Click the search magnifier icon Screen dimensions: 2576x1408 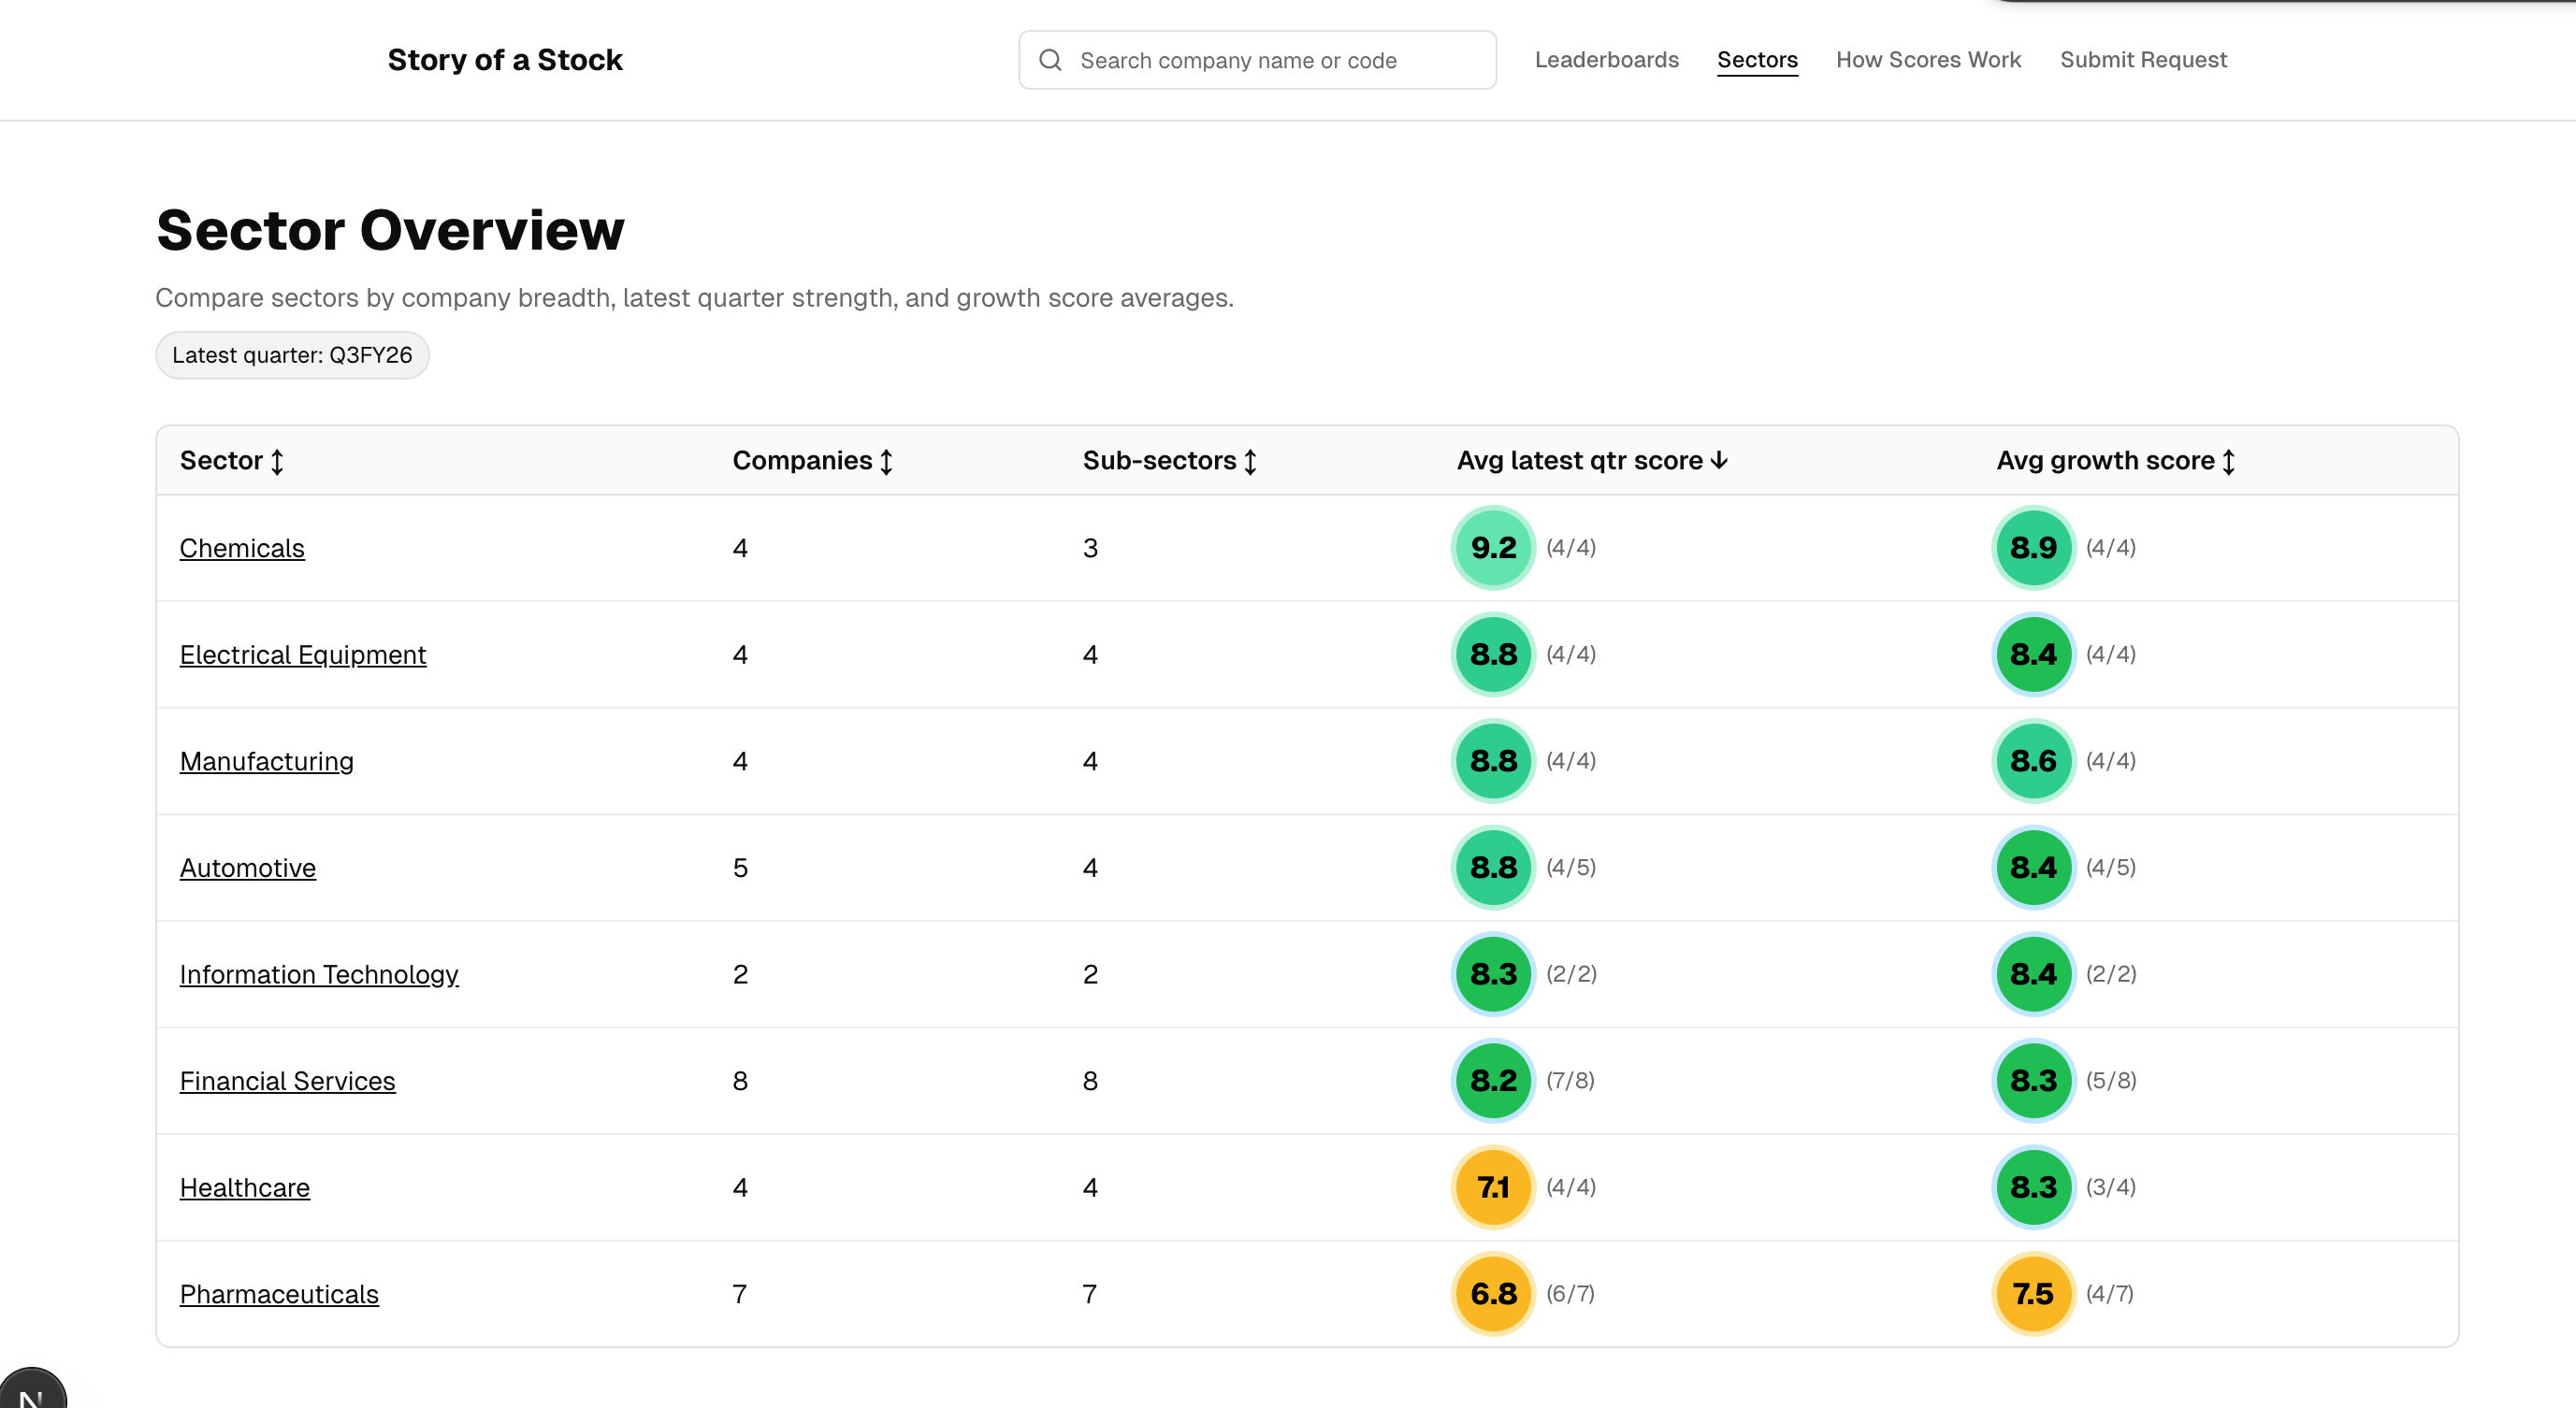point(1050,60)
